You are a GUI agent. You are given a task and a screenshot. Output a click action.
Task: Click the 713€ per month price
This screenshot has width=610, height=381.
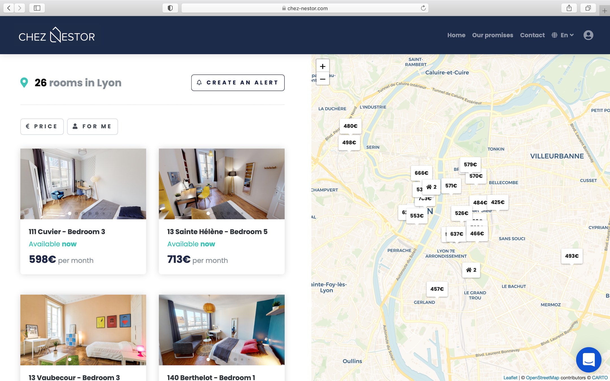click(197, 259)
